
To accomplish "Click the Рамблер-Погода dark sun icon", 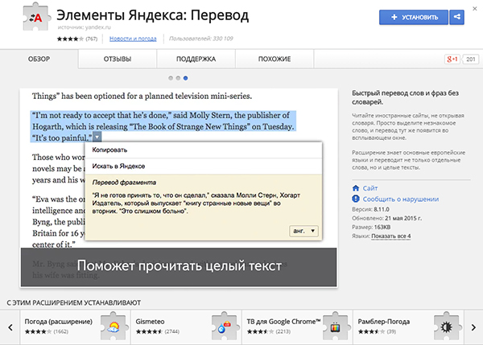I will pos(446,327).
